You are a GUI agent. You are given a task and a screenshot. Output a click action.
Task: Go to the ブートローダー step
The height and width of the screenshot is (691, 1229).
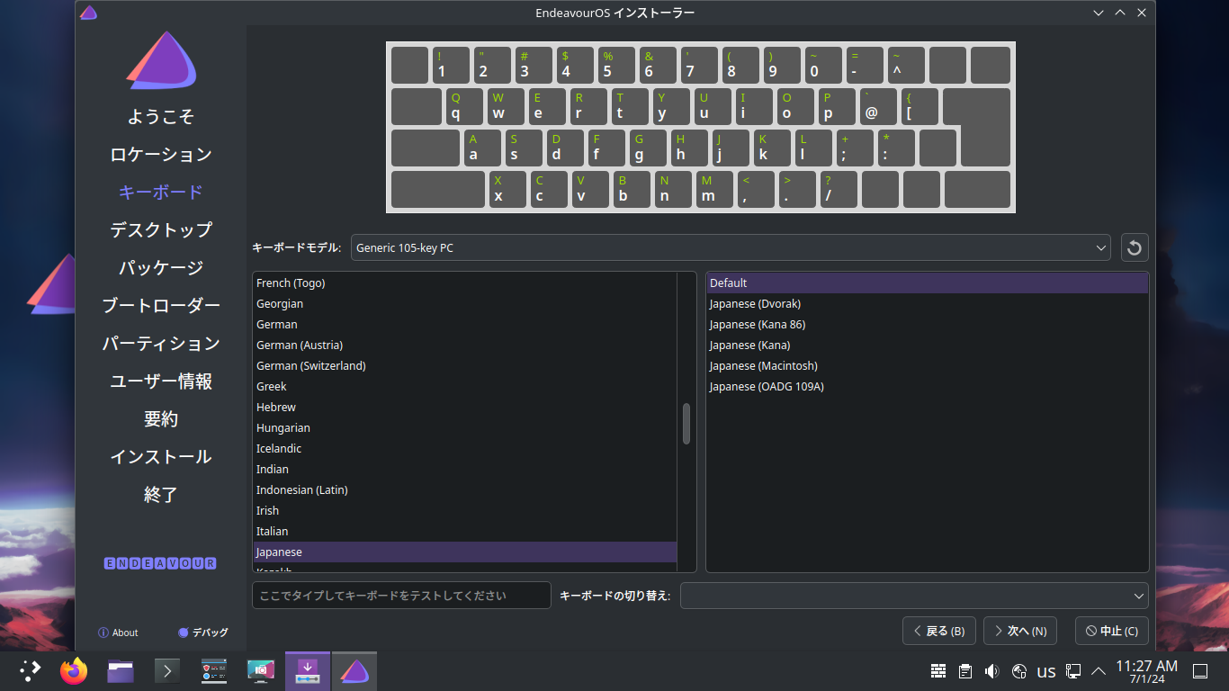pyautogui.click(x=161, y=306)
